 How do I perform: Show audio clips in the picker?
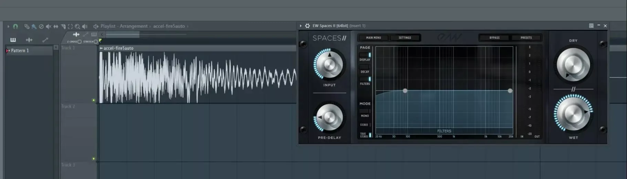[x=29, y=40]
